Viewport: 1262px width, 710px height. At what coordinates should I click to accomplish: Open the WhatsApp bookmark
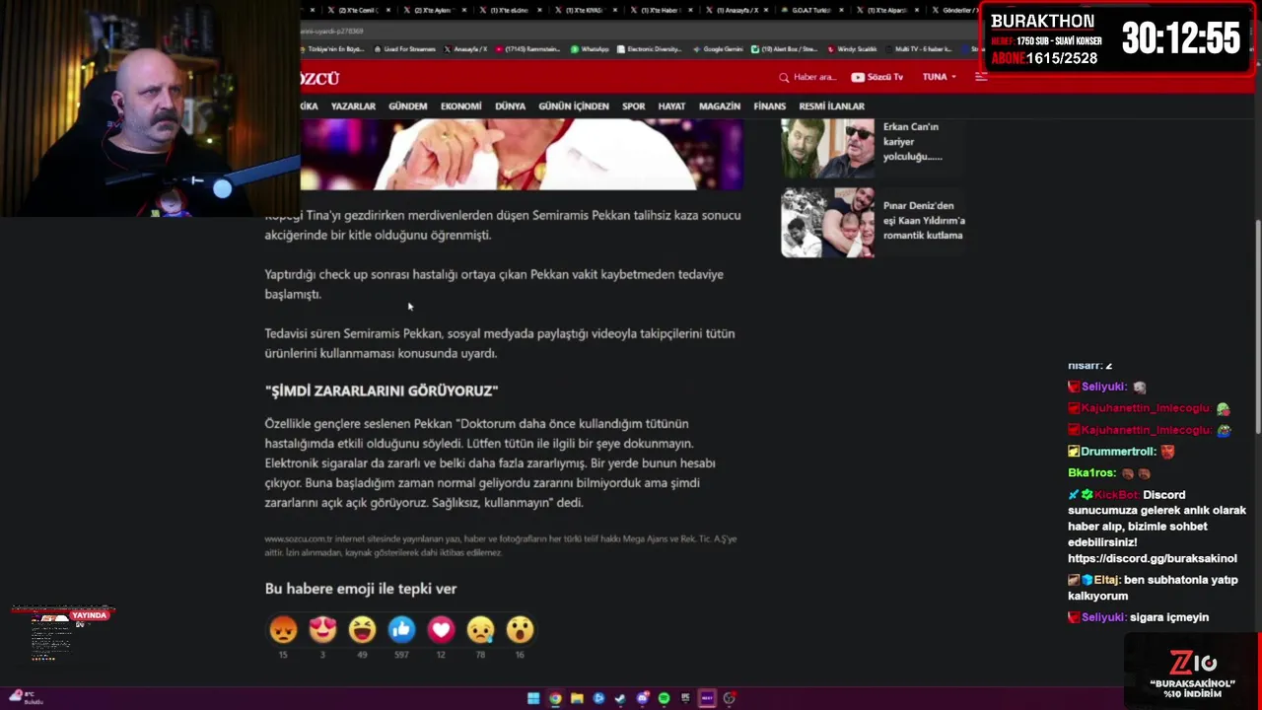point(590,49)
